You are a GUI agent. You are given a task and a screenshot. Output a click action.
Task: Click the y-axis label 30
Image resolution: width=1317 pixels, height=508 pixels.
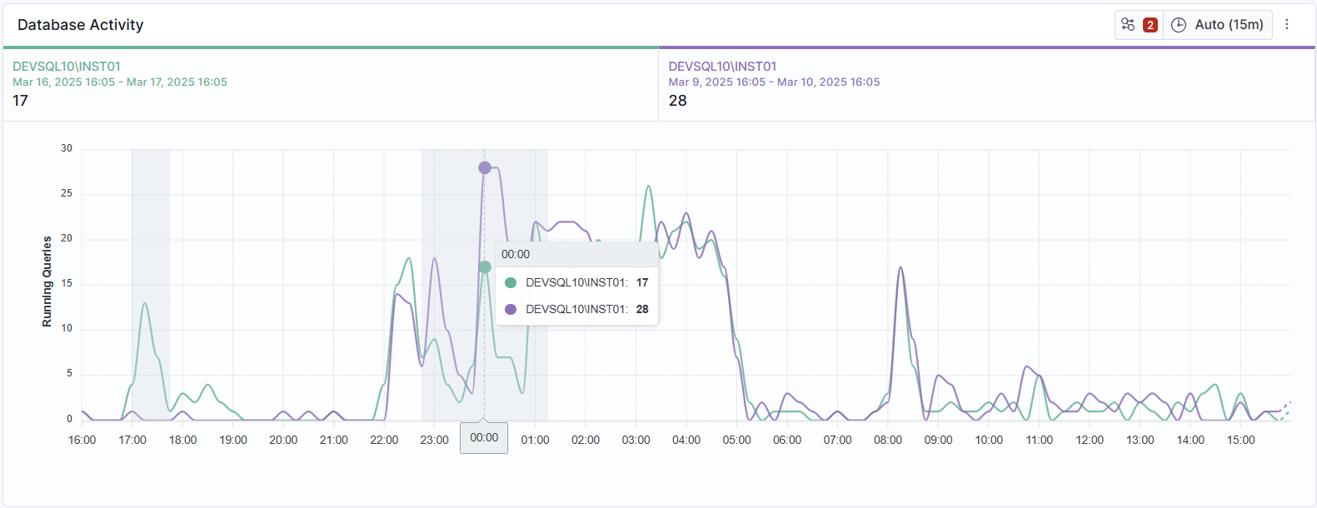67,148
